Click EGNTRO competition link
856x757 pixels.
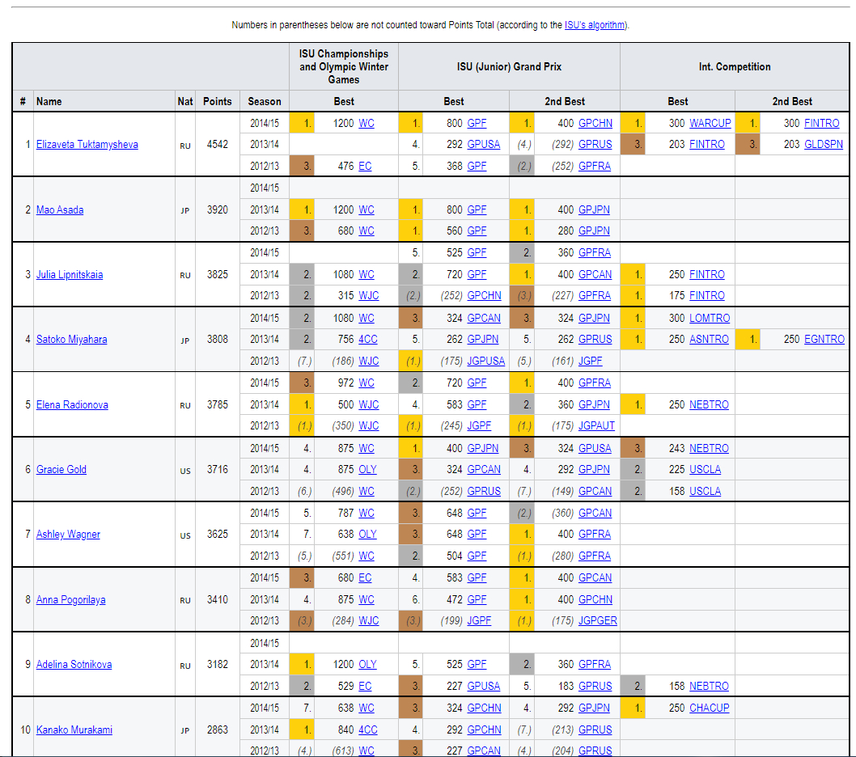coord(824,340)
